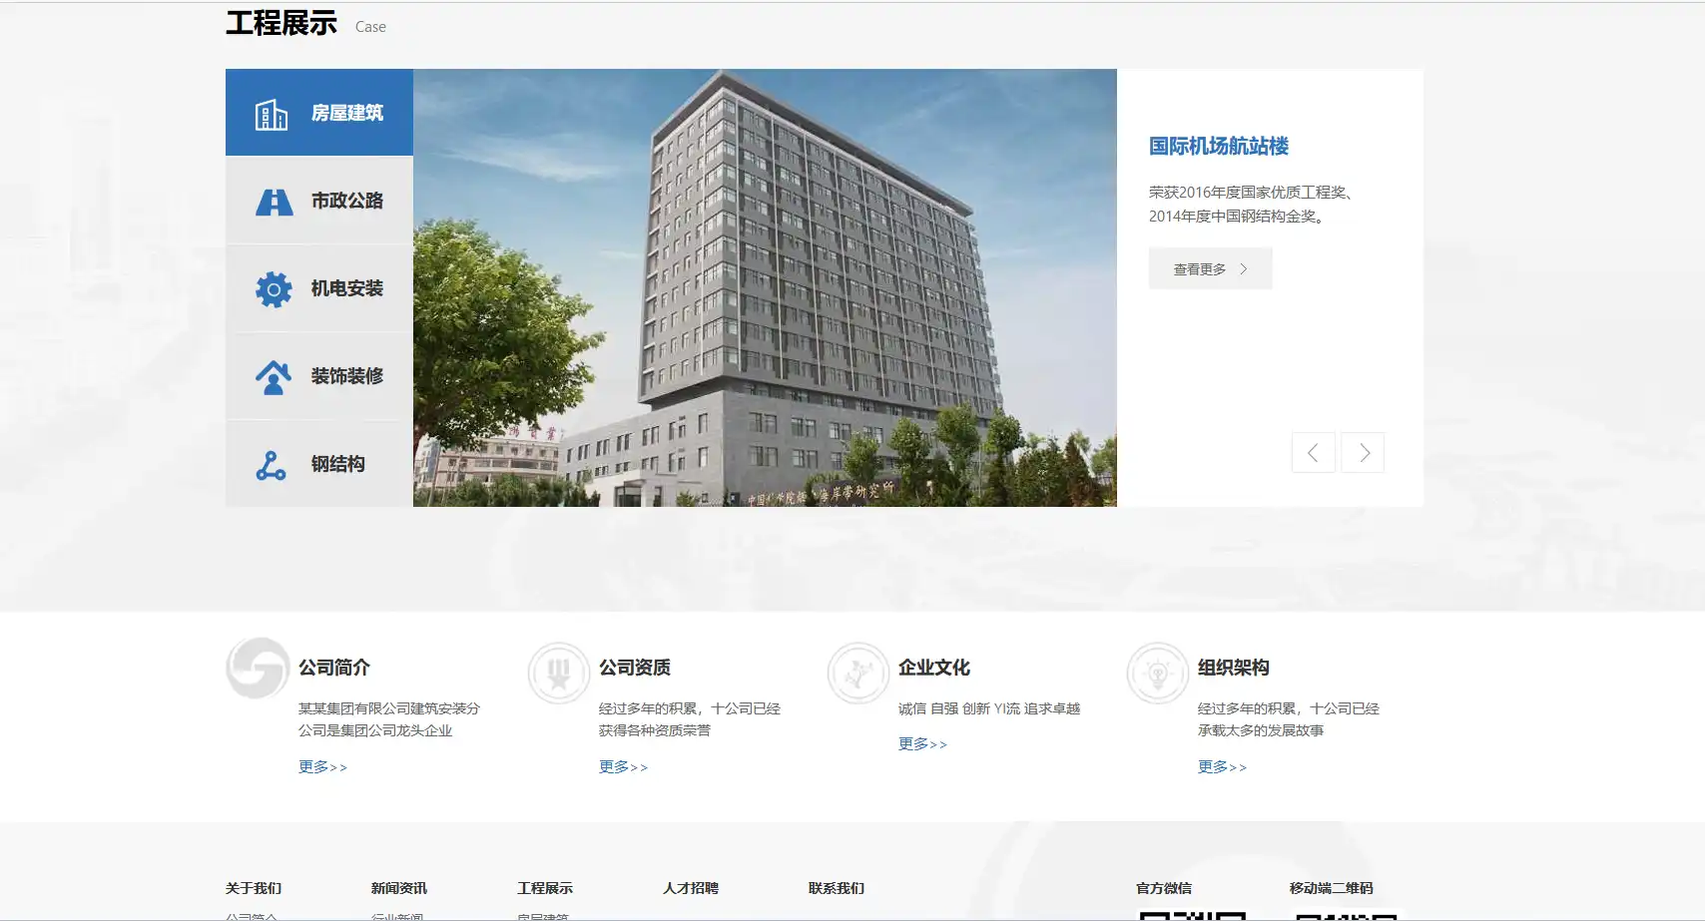Image resolution: width=1705 pixels, height=921 pixels.
Task: Click the gear icon for 机电安装
Action: point(274,289)
